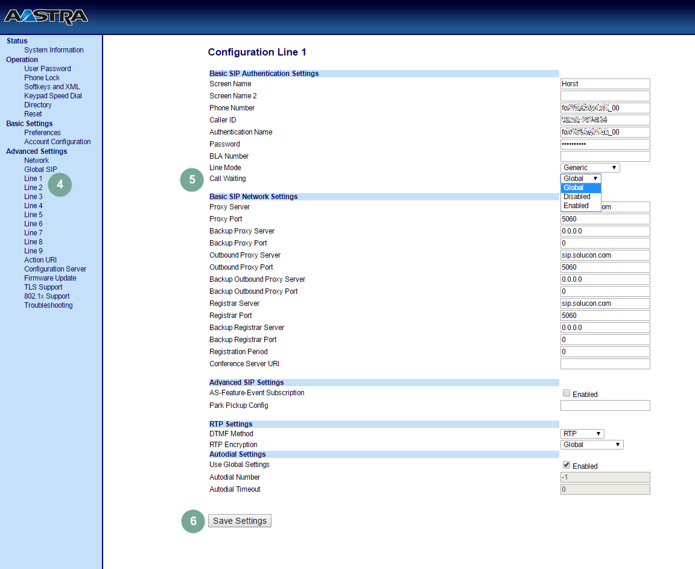Focus the Proxy Port field
The height and width of the screenshot is (569, 695).
[x=605, y=219]
